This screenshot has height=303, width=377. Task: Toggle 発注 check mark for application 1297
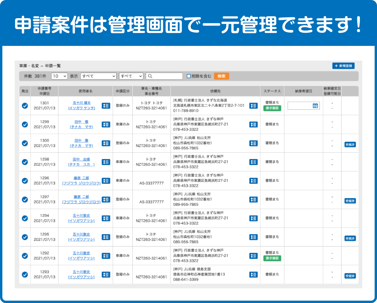click(25, 199)
